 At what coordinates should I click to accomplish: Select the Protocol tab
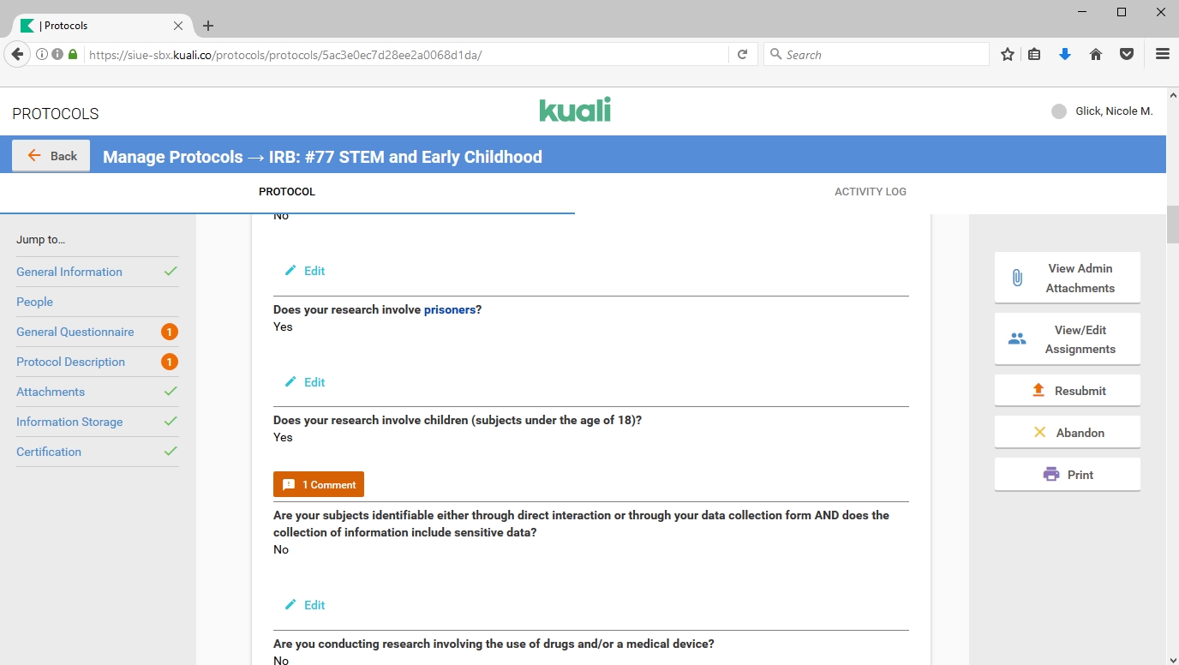coord(287,192)
